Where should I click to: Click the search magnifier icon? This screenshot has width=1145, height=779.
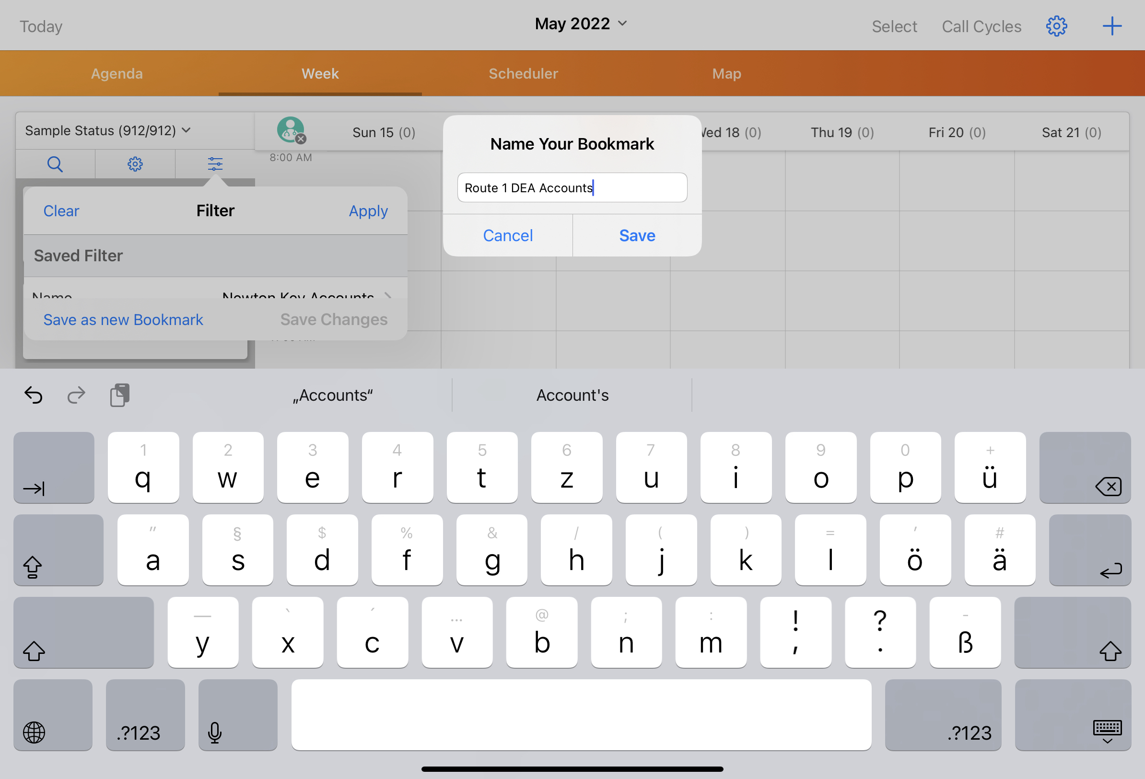coord(55,164)
